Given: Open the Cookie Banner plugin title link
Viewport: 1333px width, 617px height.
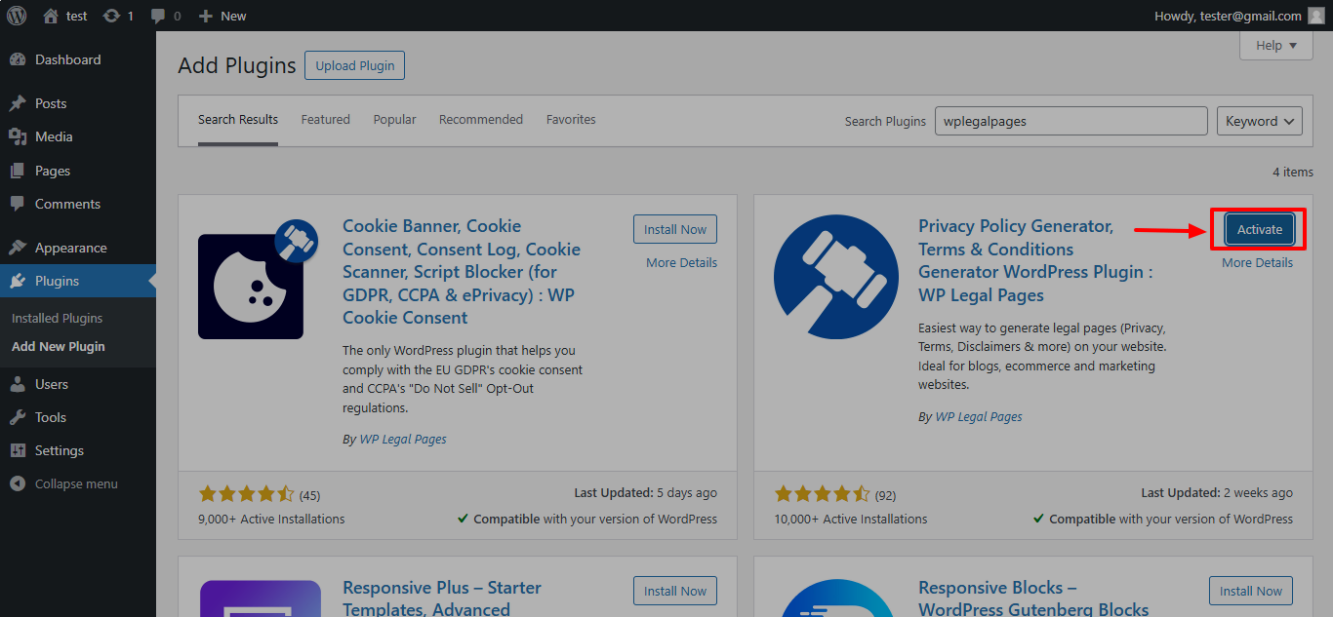Looking at the screenshot, I should 462,272.
